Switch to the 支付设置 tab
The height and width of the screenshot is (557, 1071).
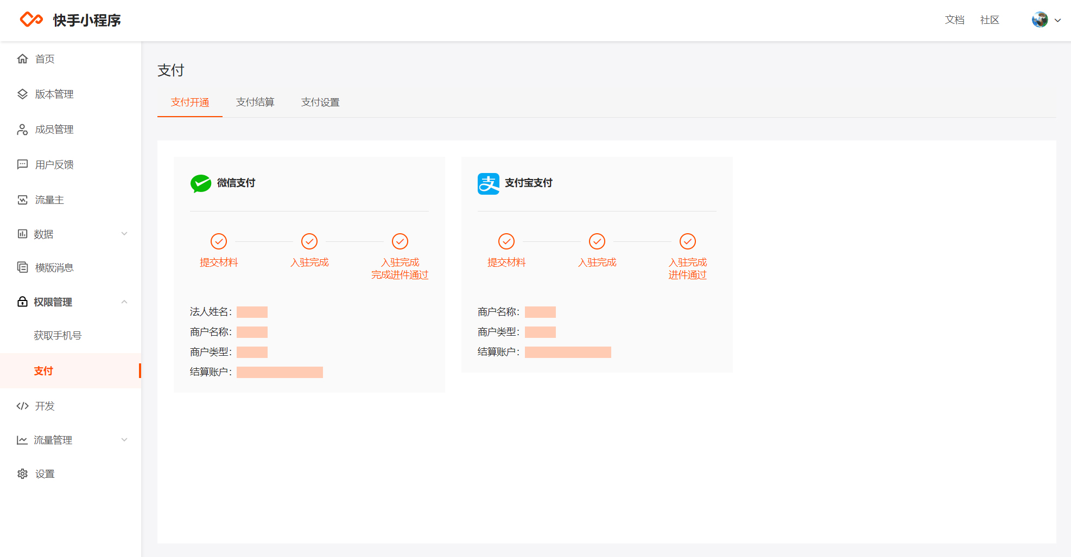tap(320, 102)
